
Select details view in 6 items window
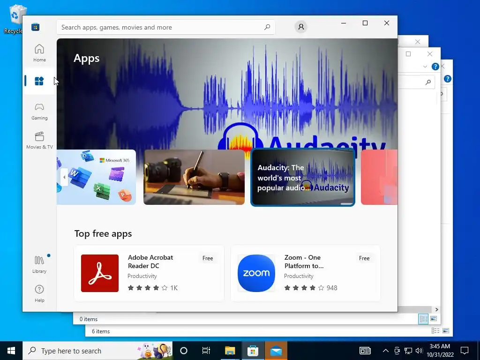tap(435, 331)
